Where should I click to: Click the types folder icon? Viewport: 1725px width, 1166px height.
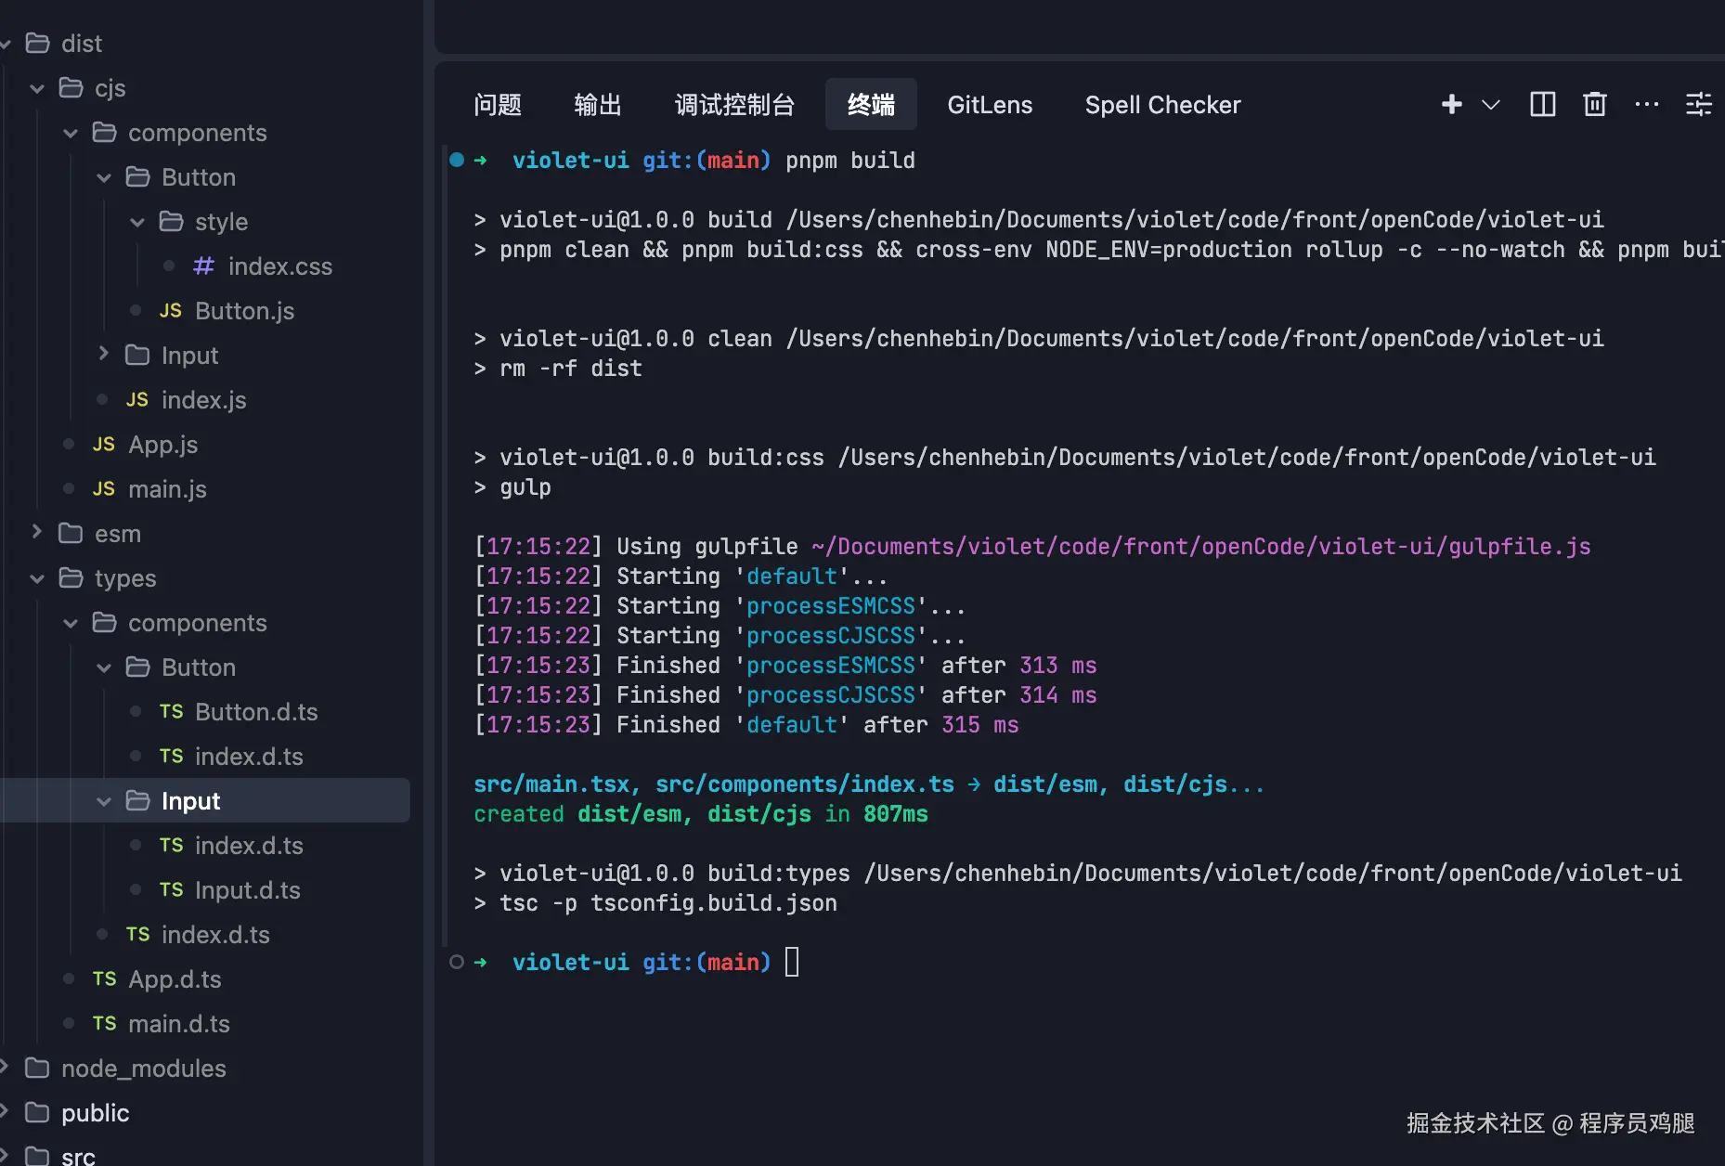71,578
